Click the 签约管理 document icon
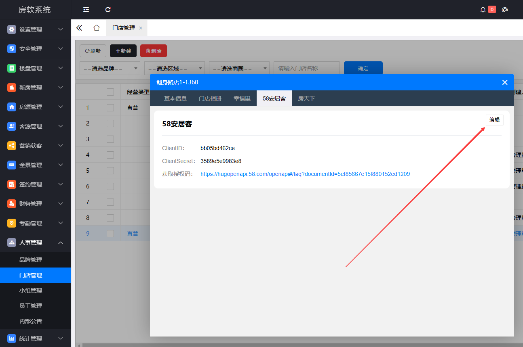The height and width of the screenshot is (347, 523). 12,184
